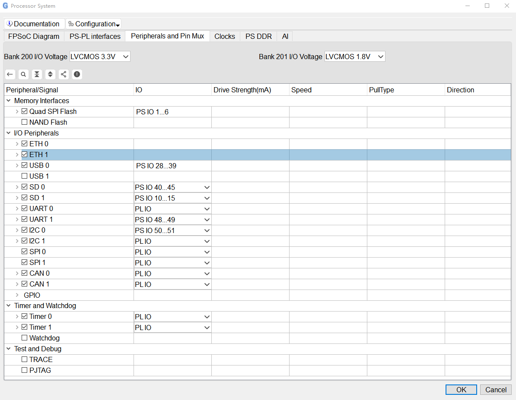Close the Processor System window

point(507,6)
